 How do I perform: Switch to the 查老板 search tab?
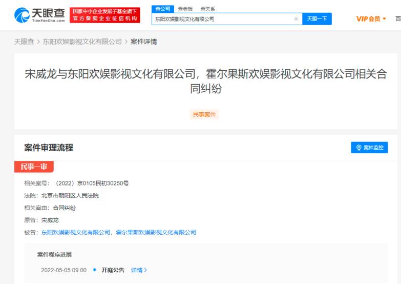click(x=185, y=9)
